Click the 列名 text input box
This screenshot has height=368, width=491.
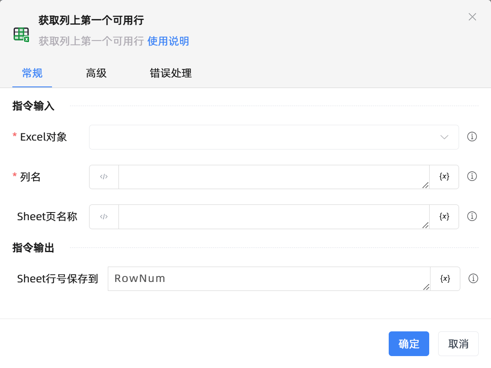tap(273, 176)
